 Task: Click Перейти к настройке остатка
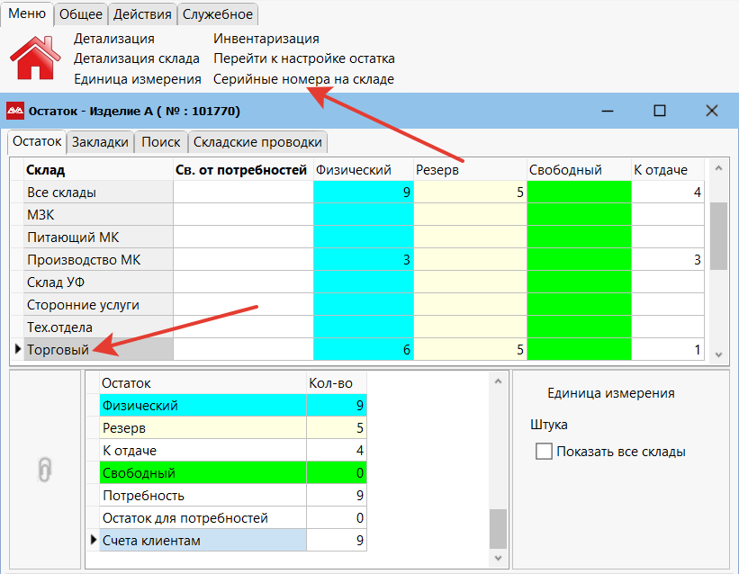click(x=303, y=58)
